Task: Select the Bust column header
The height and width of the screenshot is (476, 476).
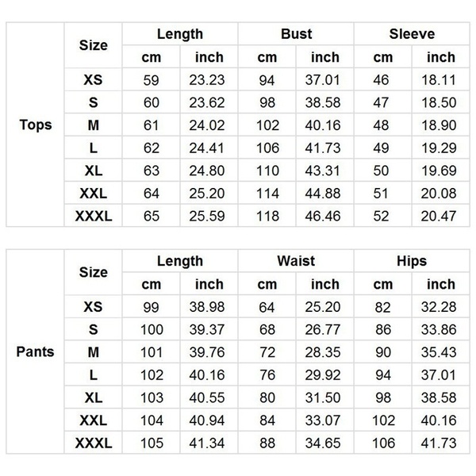Action: [x=296, y=34]
